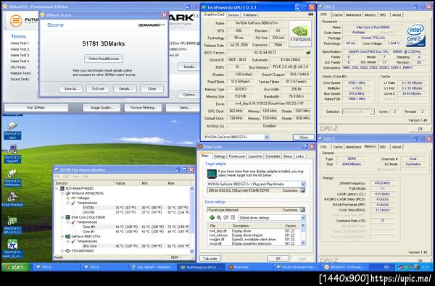435x286 pixels.
Task: Collapse the ST3100034065 drive node
Action: (x=62, y=251)
